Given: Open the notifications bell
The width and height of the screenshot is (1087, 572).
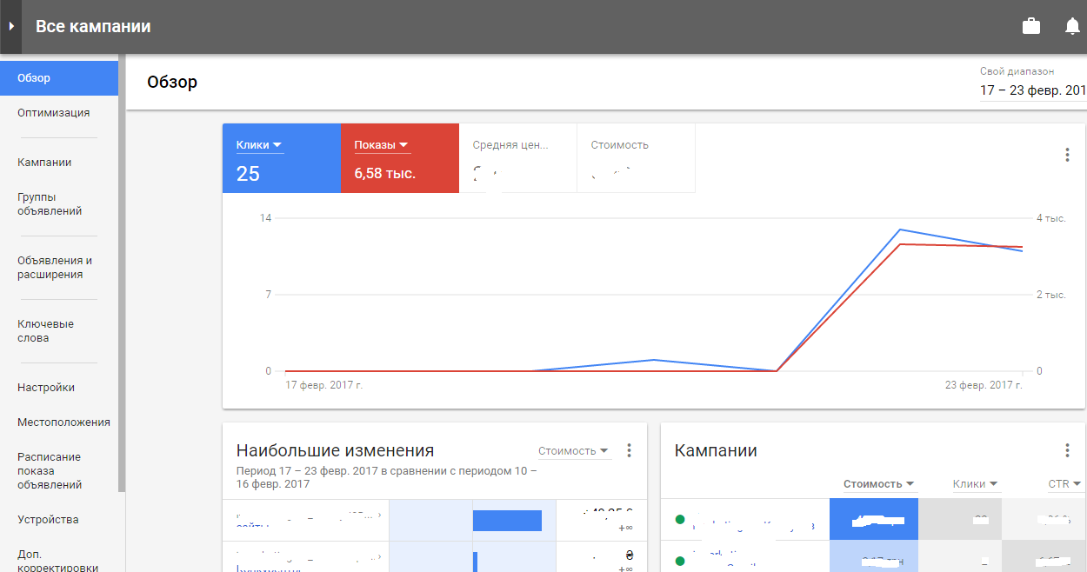Looking at the screenshot, I should pos(1072,26).
